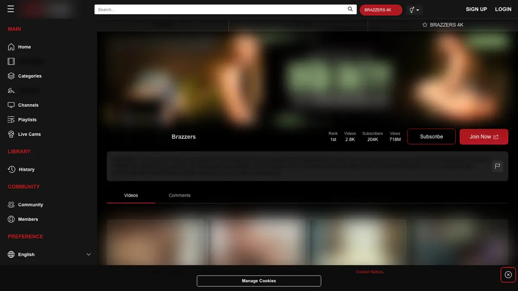The image size is (518, 291).
Task: Click the Home sidebar icon
Action: (11, 47)
